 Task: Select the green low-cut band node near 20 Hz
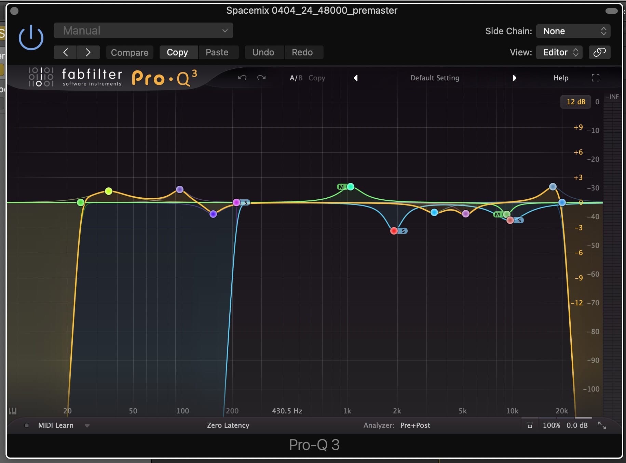pyautogui.click(x=81, y=202)
